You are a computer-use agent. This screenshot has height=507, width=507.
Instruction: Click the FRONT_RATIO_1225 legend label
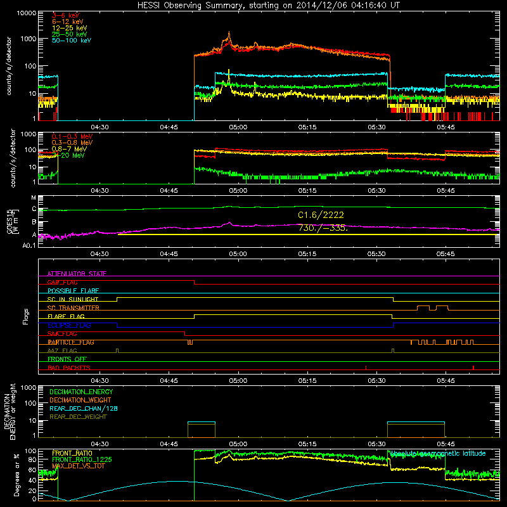click(x=82, y=459)
